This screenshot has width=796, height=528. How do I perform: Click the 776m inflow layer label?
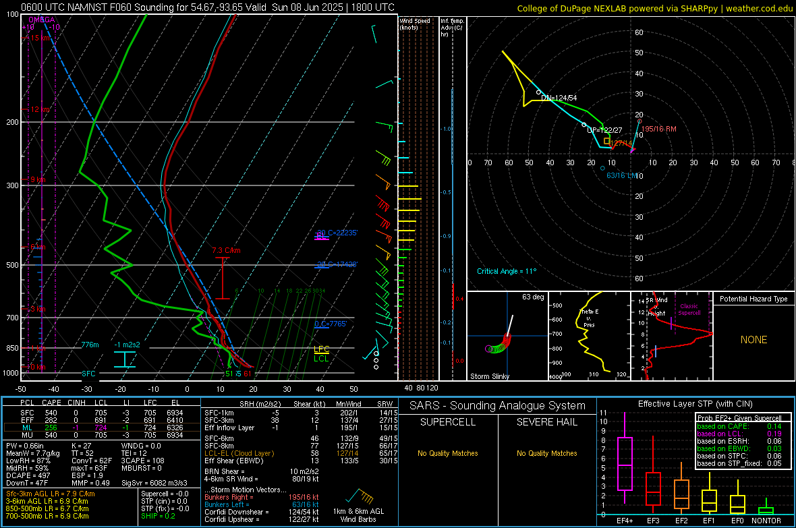90,345
